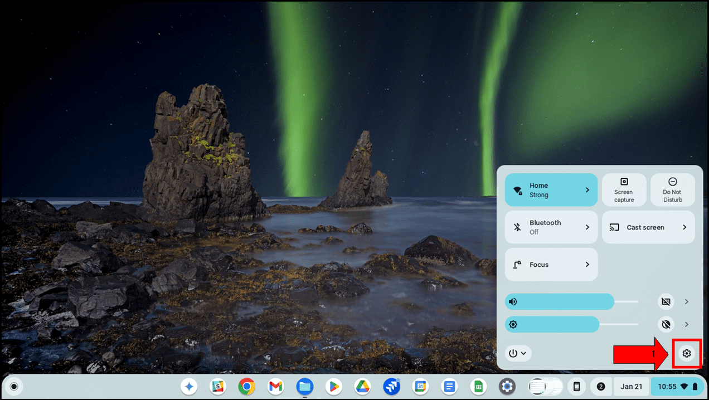Open the Files app on the shelf
709x400 pixels.
(x=305, y=386)
